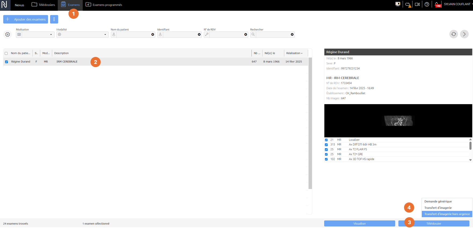Clear the N° de RDV filter

coord(246,35)
